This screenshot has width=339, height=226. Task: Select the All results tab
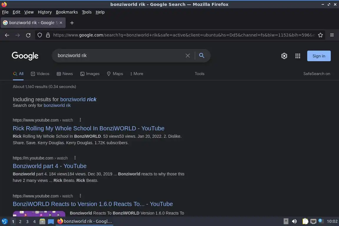click(x=18, y=74)
